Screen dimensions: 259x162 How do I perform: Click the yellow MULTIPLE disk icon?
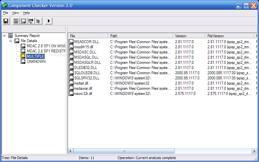(x=23, y=56)
